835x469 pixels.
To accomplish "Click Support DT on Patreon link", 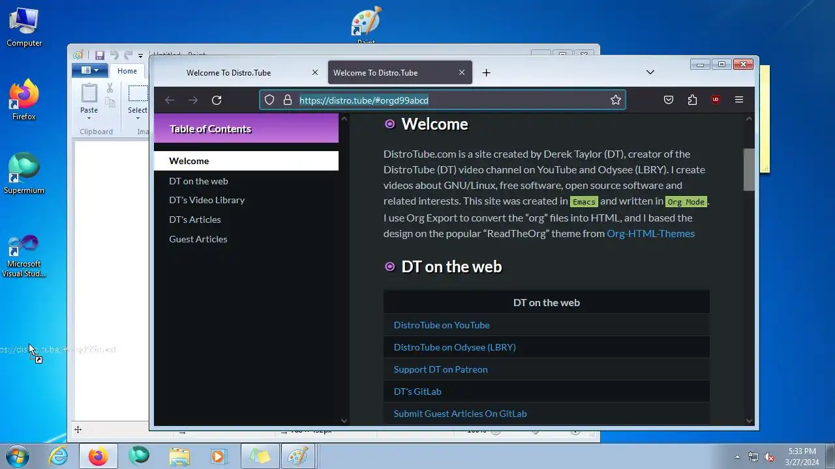I will point(440,369).
